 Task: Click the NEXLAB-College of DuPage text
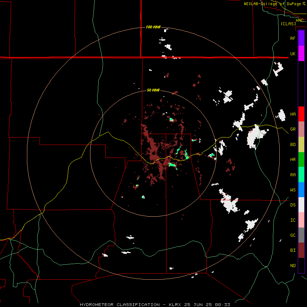[x=272, y=4]
